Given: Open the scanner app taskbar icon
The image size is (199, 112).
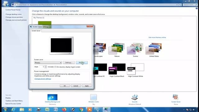Looking at the screenshot, I should click(x=39, y=110).
